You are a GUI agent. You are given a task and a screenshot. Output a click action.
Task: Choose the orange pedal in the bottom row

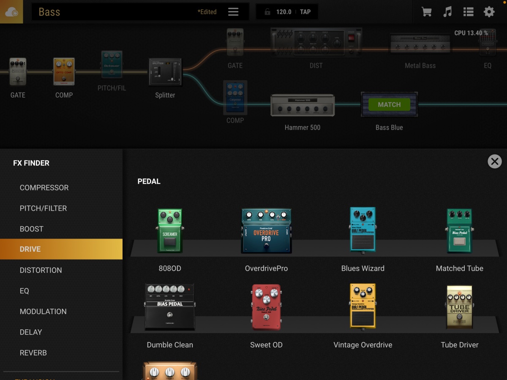tap(170, 371)
